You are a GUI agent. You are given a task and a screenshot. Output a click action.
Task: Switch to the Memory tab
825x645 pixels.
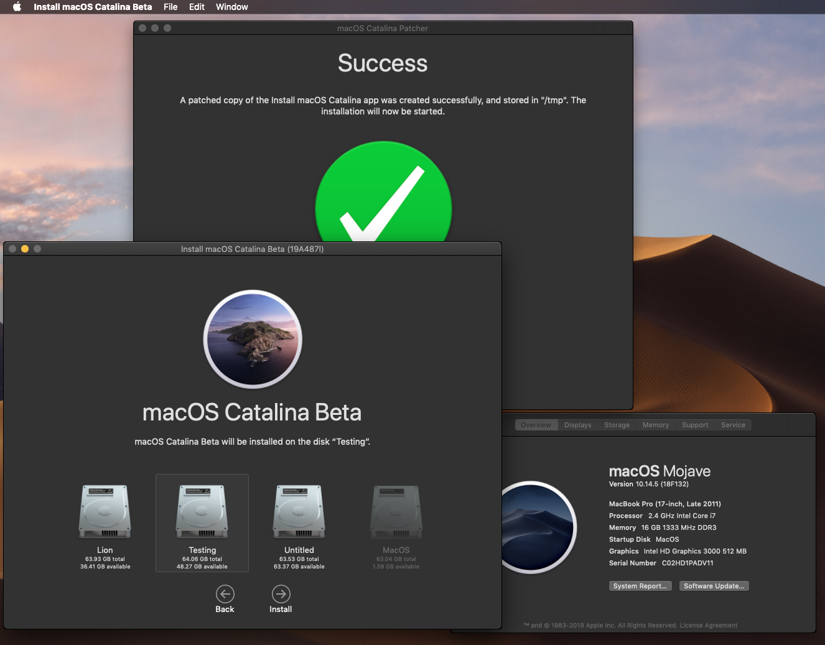coord(656,425)
